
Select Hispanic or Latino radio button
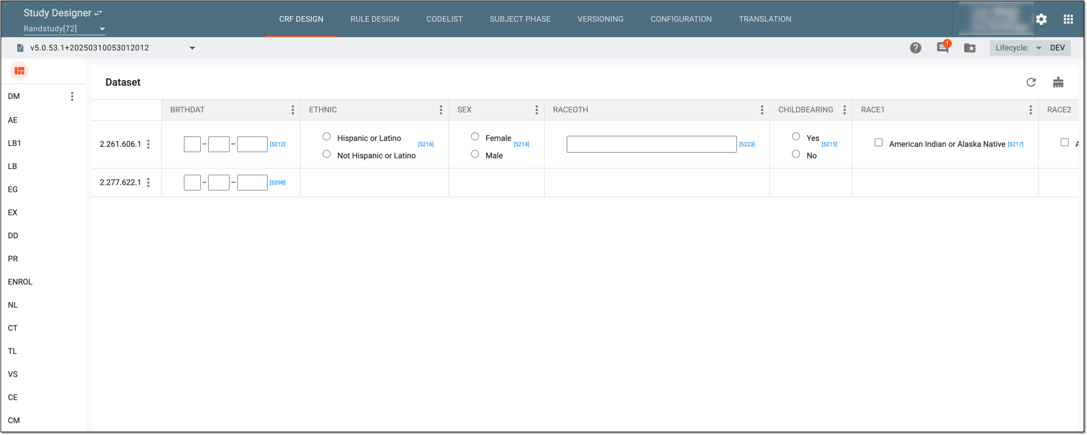click(x=327, y=137)
